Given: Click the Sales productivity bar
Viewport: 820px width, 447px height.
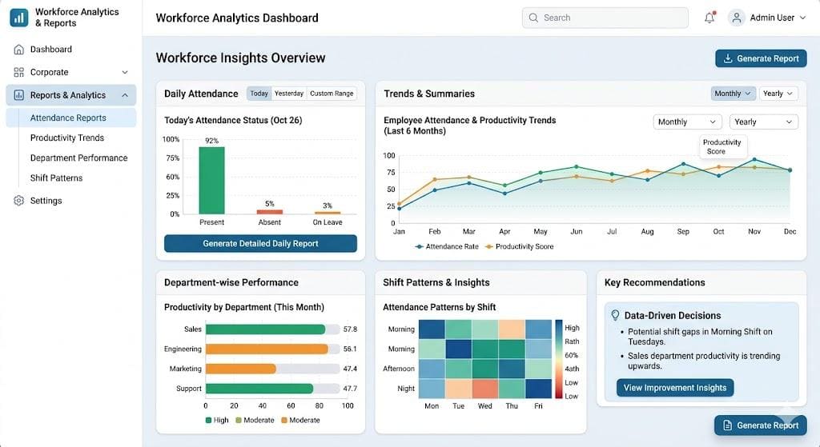Looking at the screenshot, I should point(265,329).
